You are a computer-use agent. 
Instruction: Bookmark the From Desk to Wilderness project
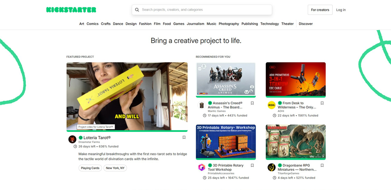pos(322,103)
